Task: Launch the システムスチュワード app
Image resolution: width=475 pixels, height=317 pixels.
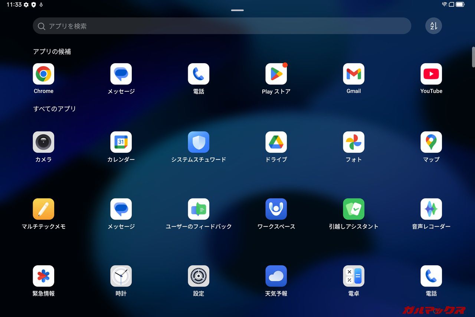Action: [x=199, y=142]
